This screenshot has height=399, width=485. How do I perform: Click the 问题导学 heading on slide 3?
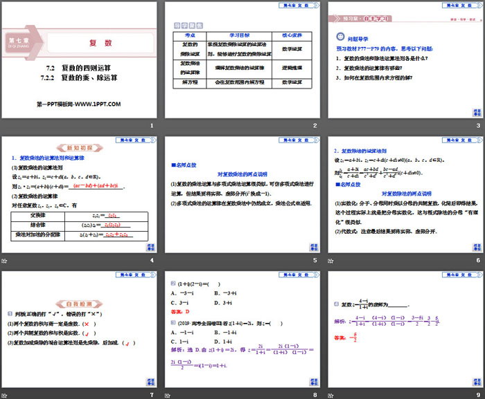pyautogui.click(x=356, y=30)
